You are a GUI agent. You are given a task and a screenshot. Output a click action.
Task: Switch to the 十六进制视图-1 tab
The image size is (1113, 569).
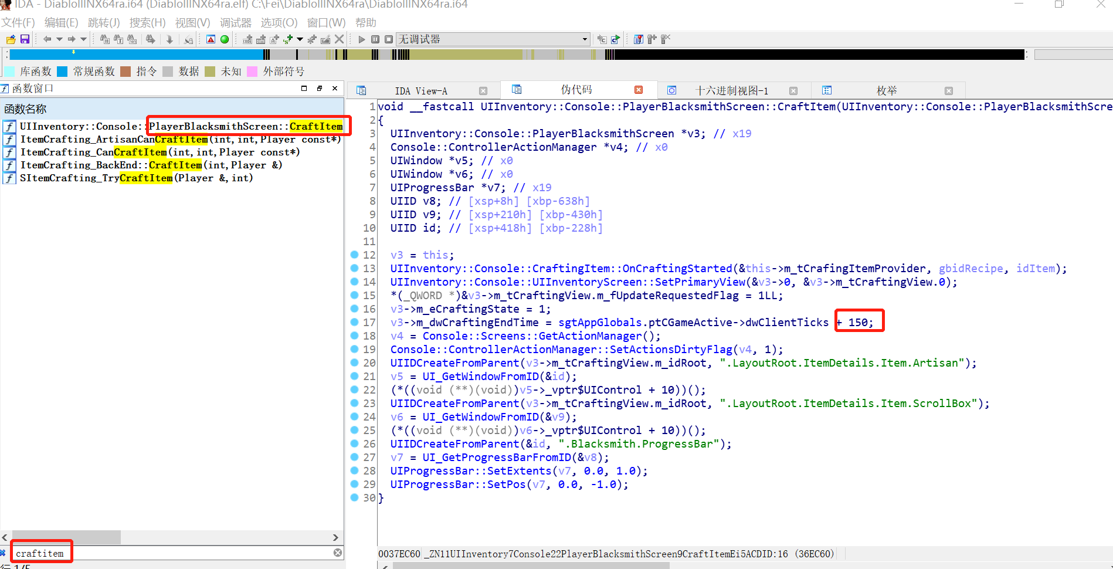pyautogui.click(x=731, y=91)
